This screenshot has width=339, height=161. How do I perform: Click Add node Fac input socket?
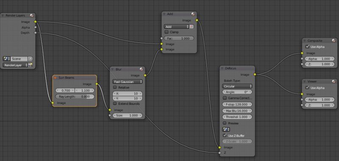(x=162, y=38)
